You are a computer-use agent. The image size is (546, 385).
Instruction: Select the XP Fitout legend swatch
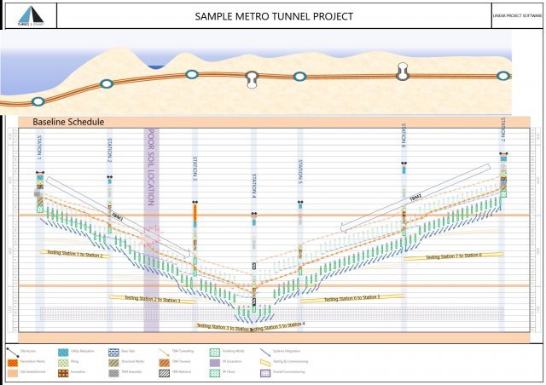215,373
